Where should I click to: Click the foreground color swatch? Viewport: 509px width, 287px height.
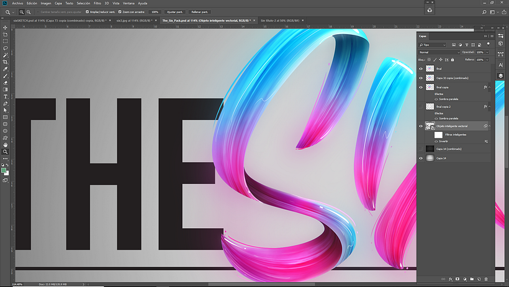[x=4, y=170]
